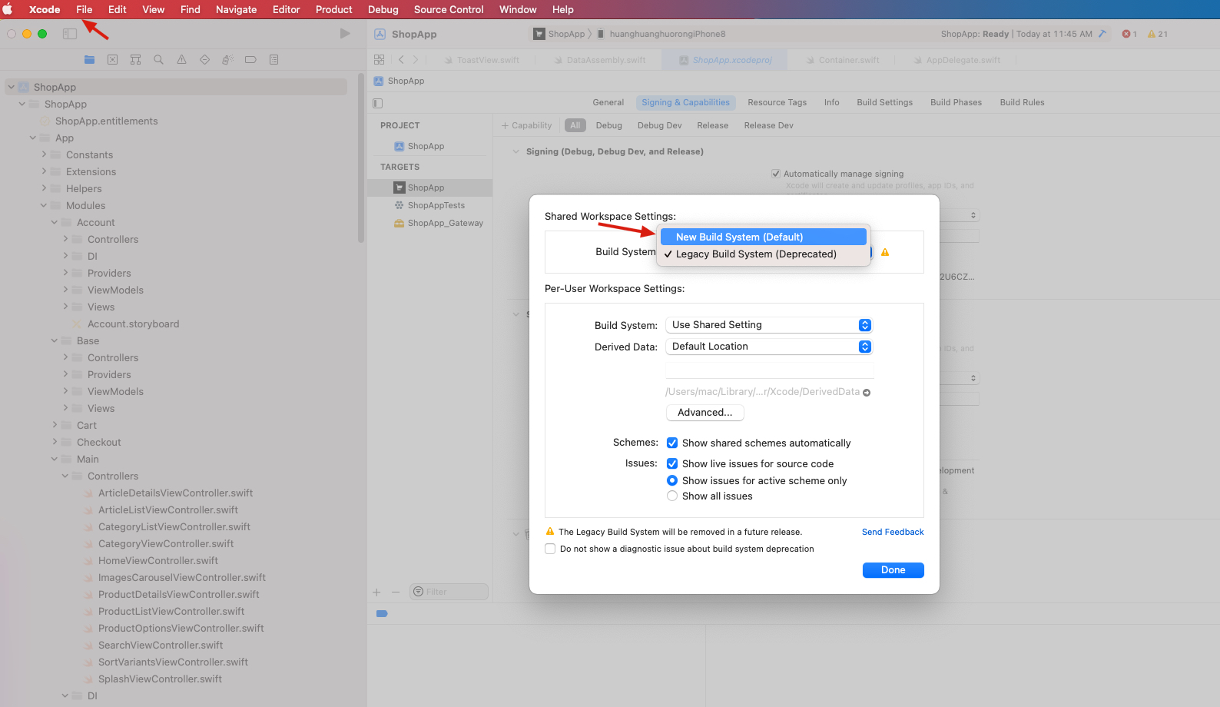Screen dimensions: 1220x707
Task: Open the Debug navigator icon
Action: (227, 60)
